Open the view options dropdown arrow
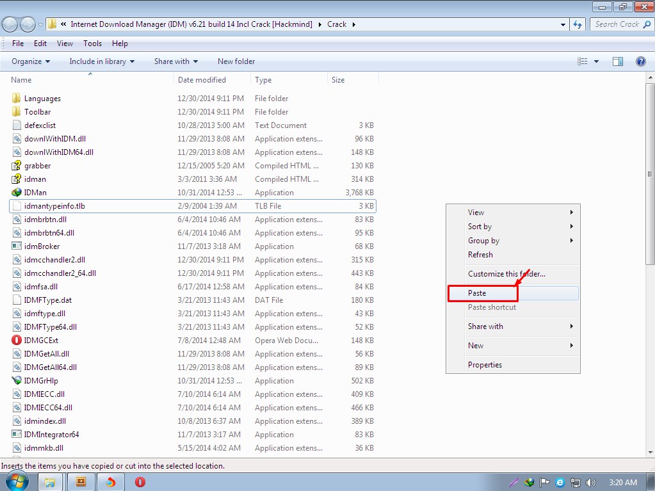This screenshot has width=655, height=491. click(x=597, y=61)
